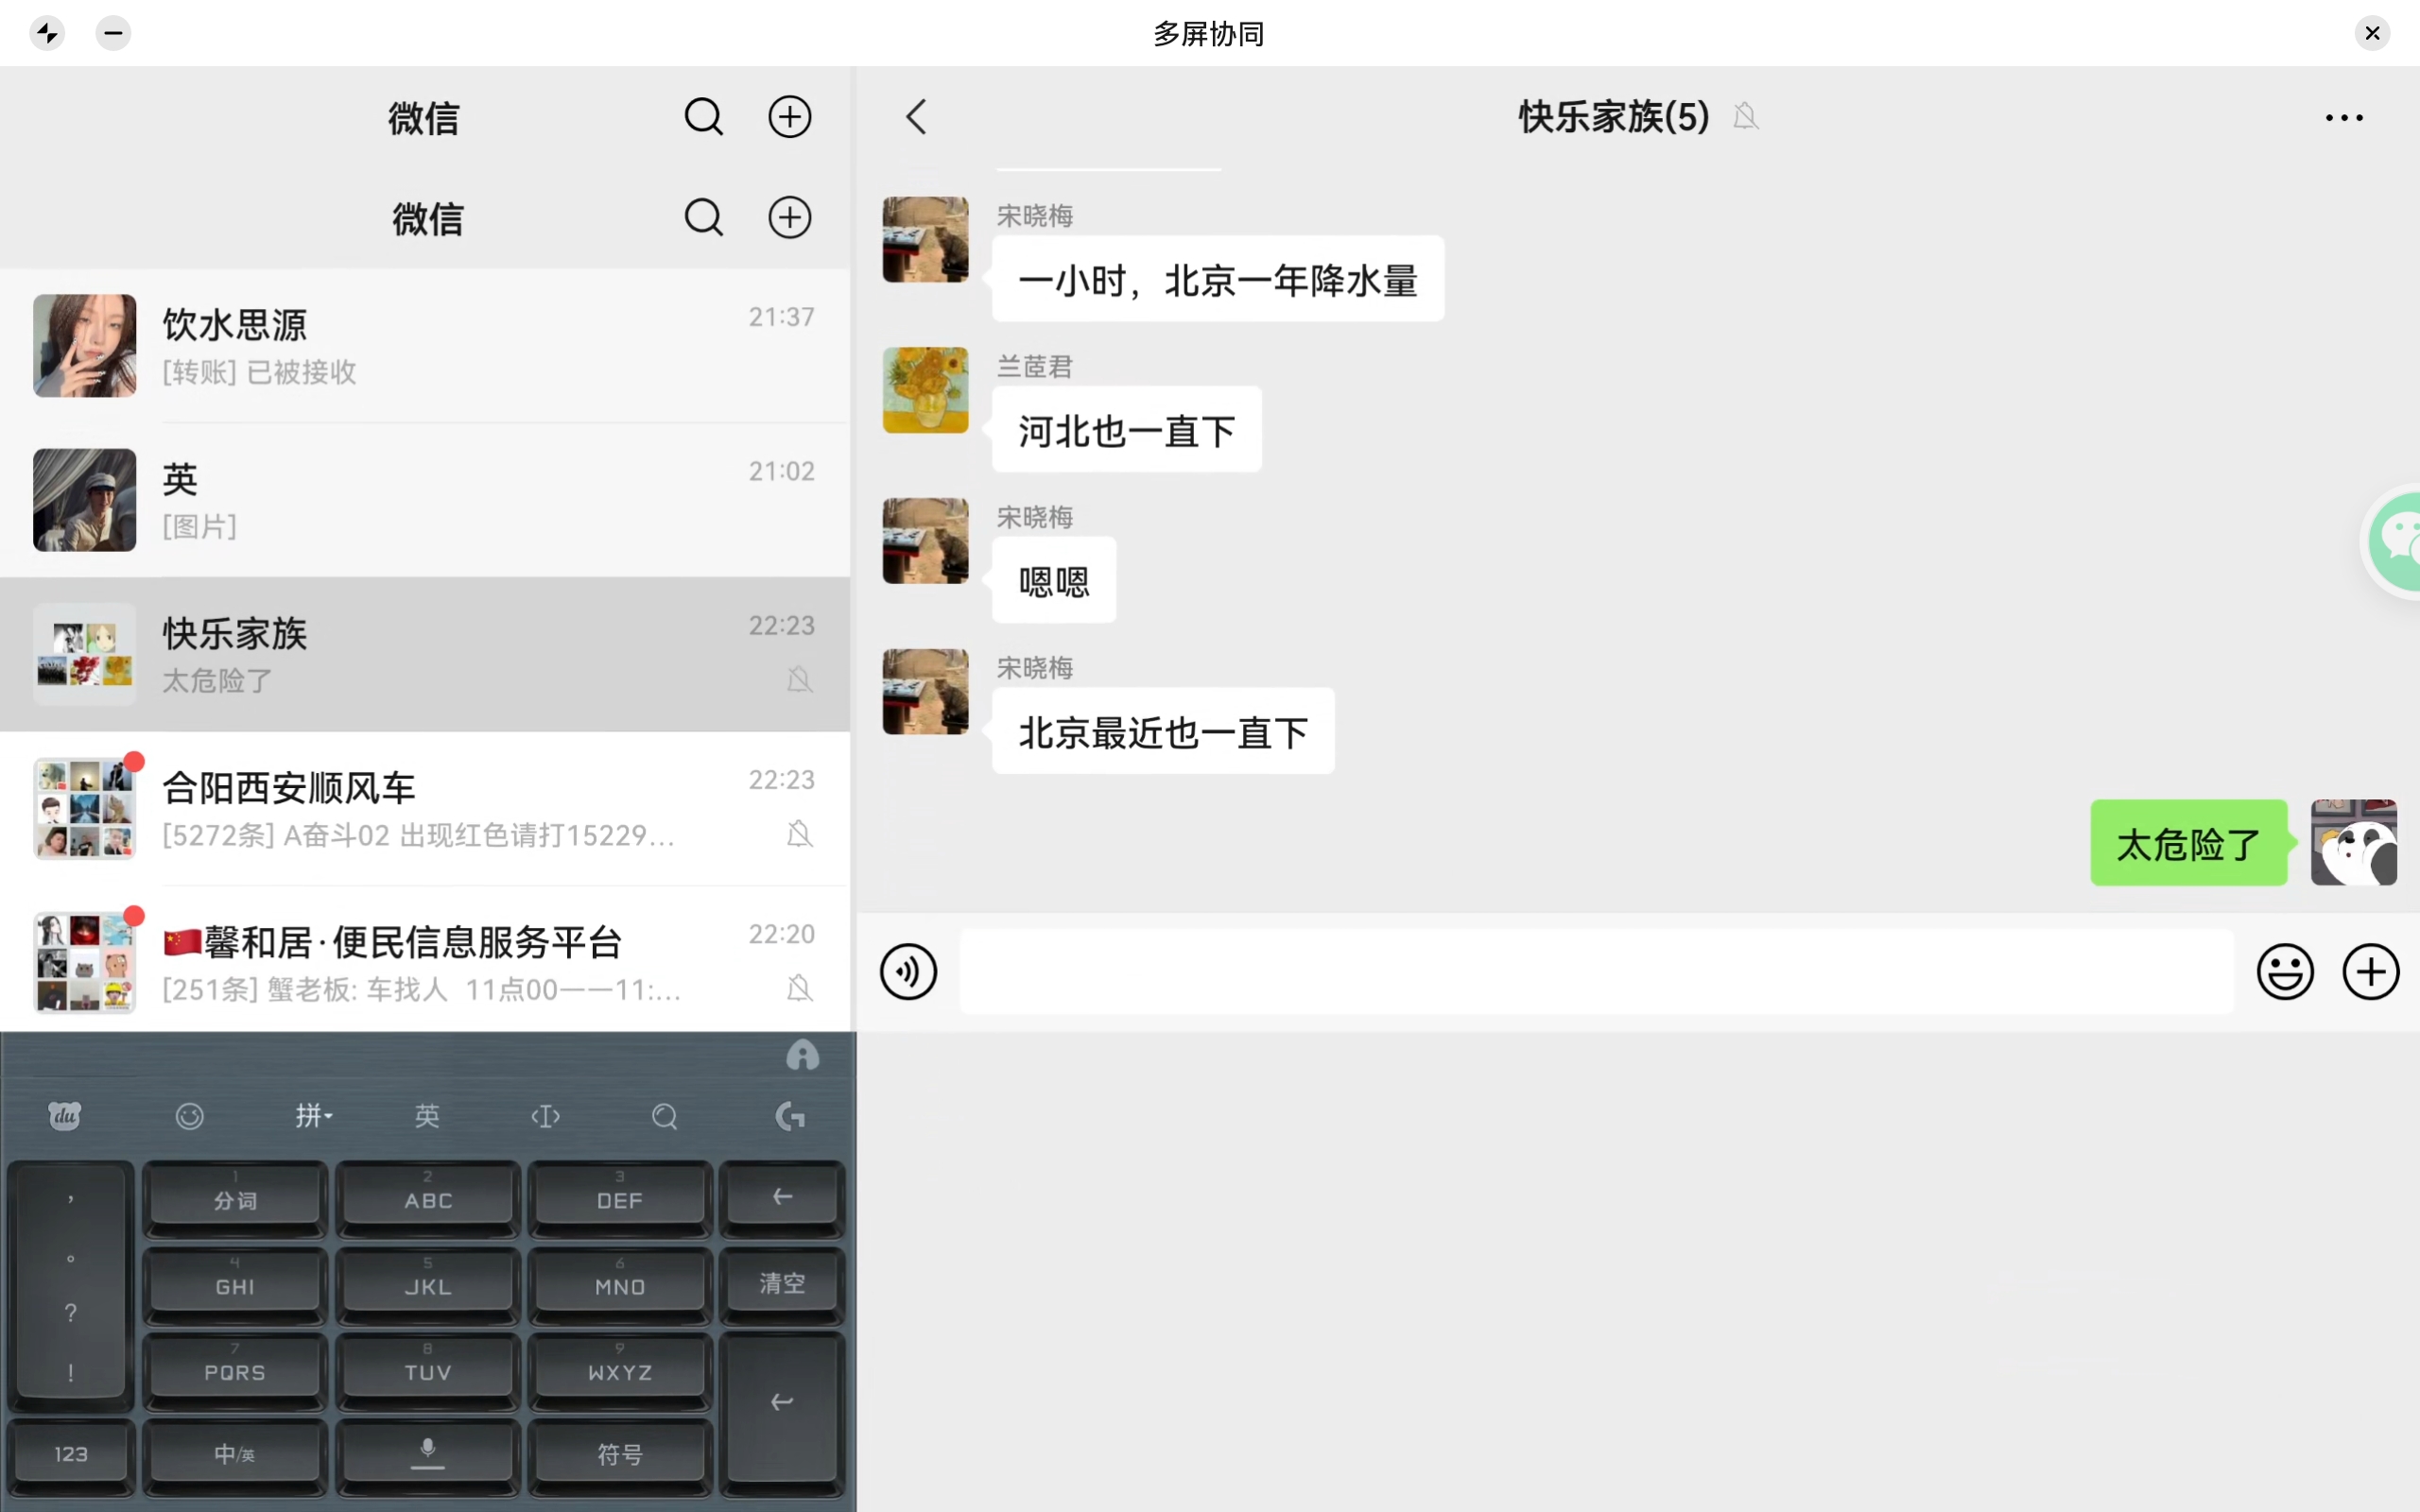Click the 符号 symbols keyboard button
This screenshot has height=1512, width=2420.
618,1452
